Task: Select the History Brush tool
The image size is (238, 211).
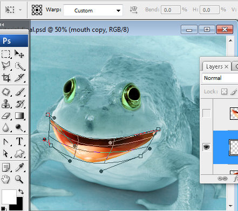Action: click(19, 104)
